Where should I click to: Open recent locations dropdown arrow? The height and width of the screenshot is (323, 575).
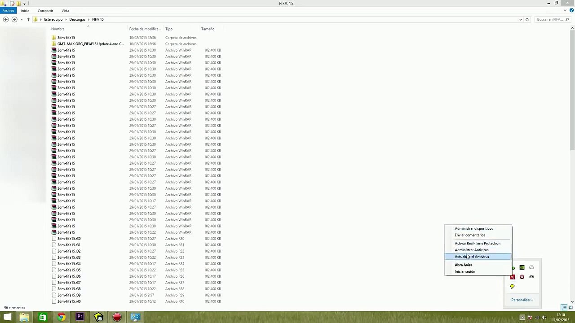[21, 20]
